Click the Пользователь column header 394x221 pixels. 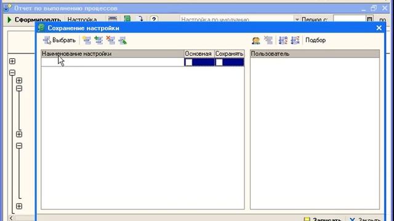[x=315, y=53]
